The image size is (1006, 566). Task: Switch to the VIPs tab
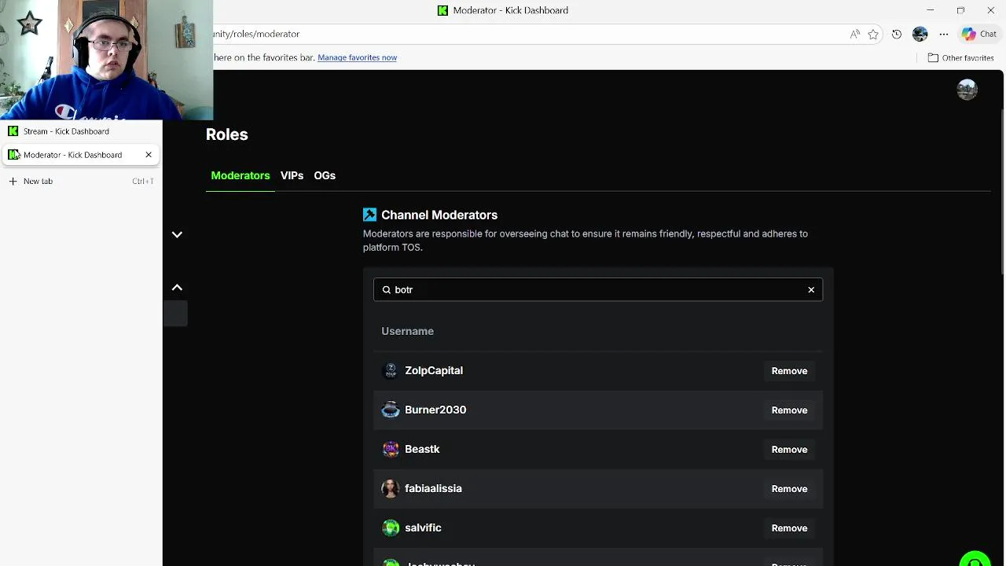[292, 175]
